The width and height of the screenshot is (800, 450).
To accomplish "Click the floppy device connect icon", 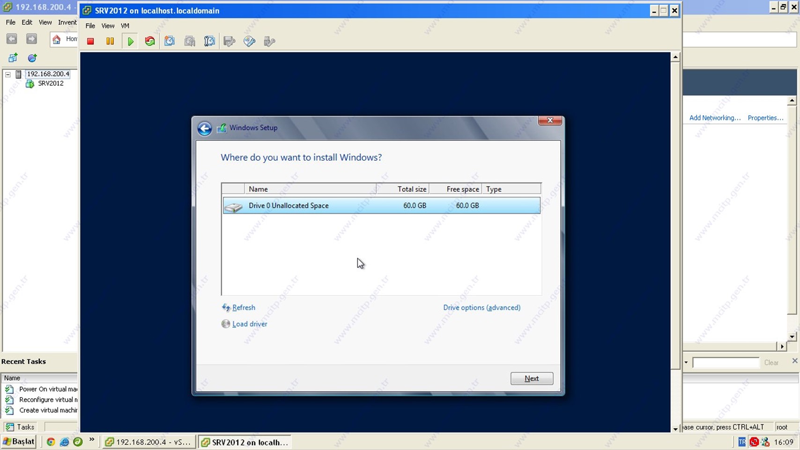I will tap(230, 41).
